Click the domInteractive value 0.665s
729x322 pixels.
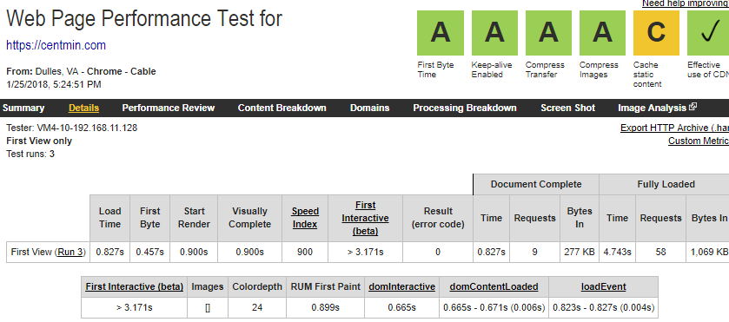401,307
